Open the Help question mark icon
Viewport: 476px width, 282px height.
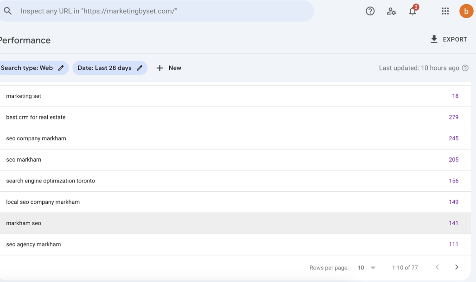[x=370, y=12]
